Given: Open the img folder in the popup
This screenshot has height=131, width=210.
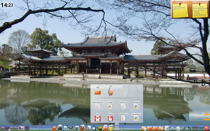Looking at the screenshot, I should pyautogui.click(x=97, y=92).
